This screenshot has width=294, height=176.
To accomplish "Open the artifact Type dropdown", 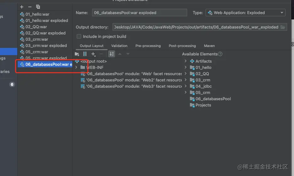I will pyautogui.click(x=245, y=13).
